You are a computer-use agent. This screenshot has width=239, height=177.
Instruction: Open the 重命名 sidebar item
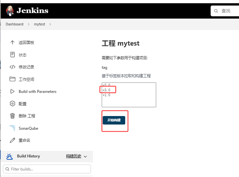coord(24,140)
